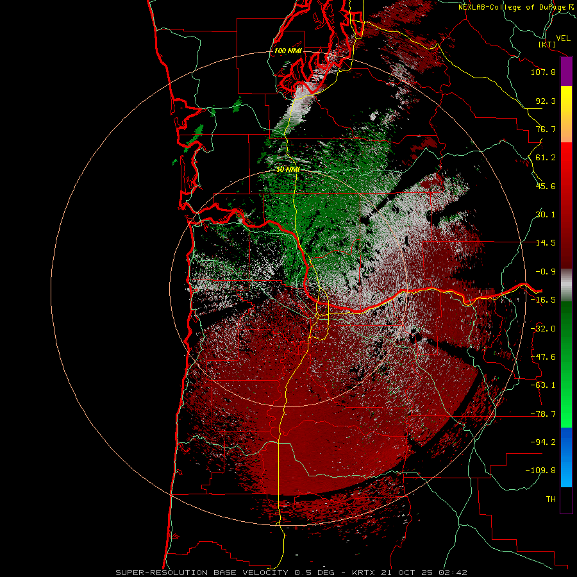Click the yellow-orange segment of color bar
Viewport: 577px width, 577px height.
tap(566, 114)
